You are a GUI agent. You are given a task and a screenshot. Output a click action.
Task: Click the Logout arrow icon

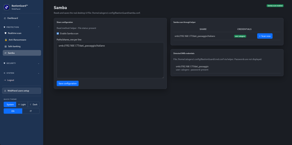pyautogui.click(x=5, y=80)
